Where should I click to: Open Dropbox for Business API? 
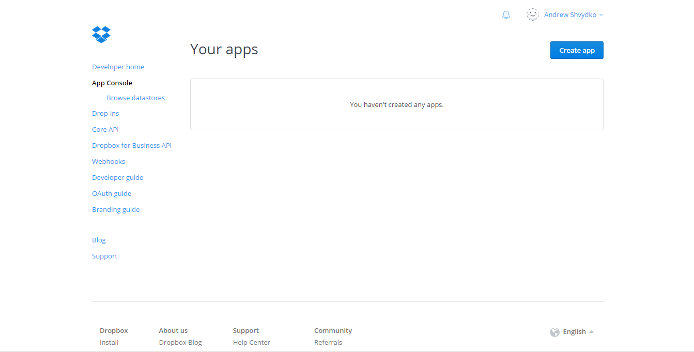(x=132, y=145)
